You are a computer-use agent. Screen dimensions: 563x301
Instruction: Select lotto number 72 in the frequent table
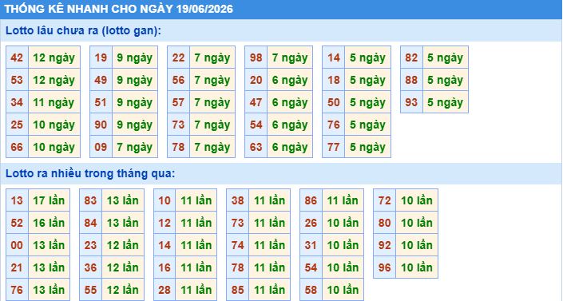[x=385, y=200]
